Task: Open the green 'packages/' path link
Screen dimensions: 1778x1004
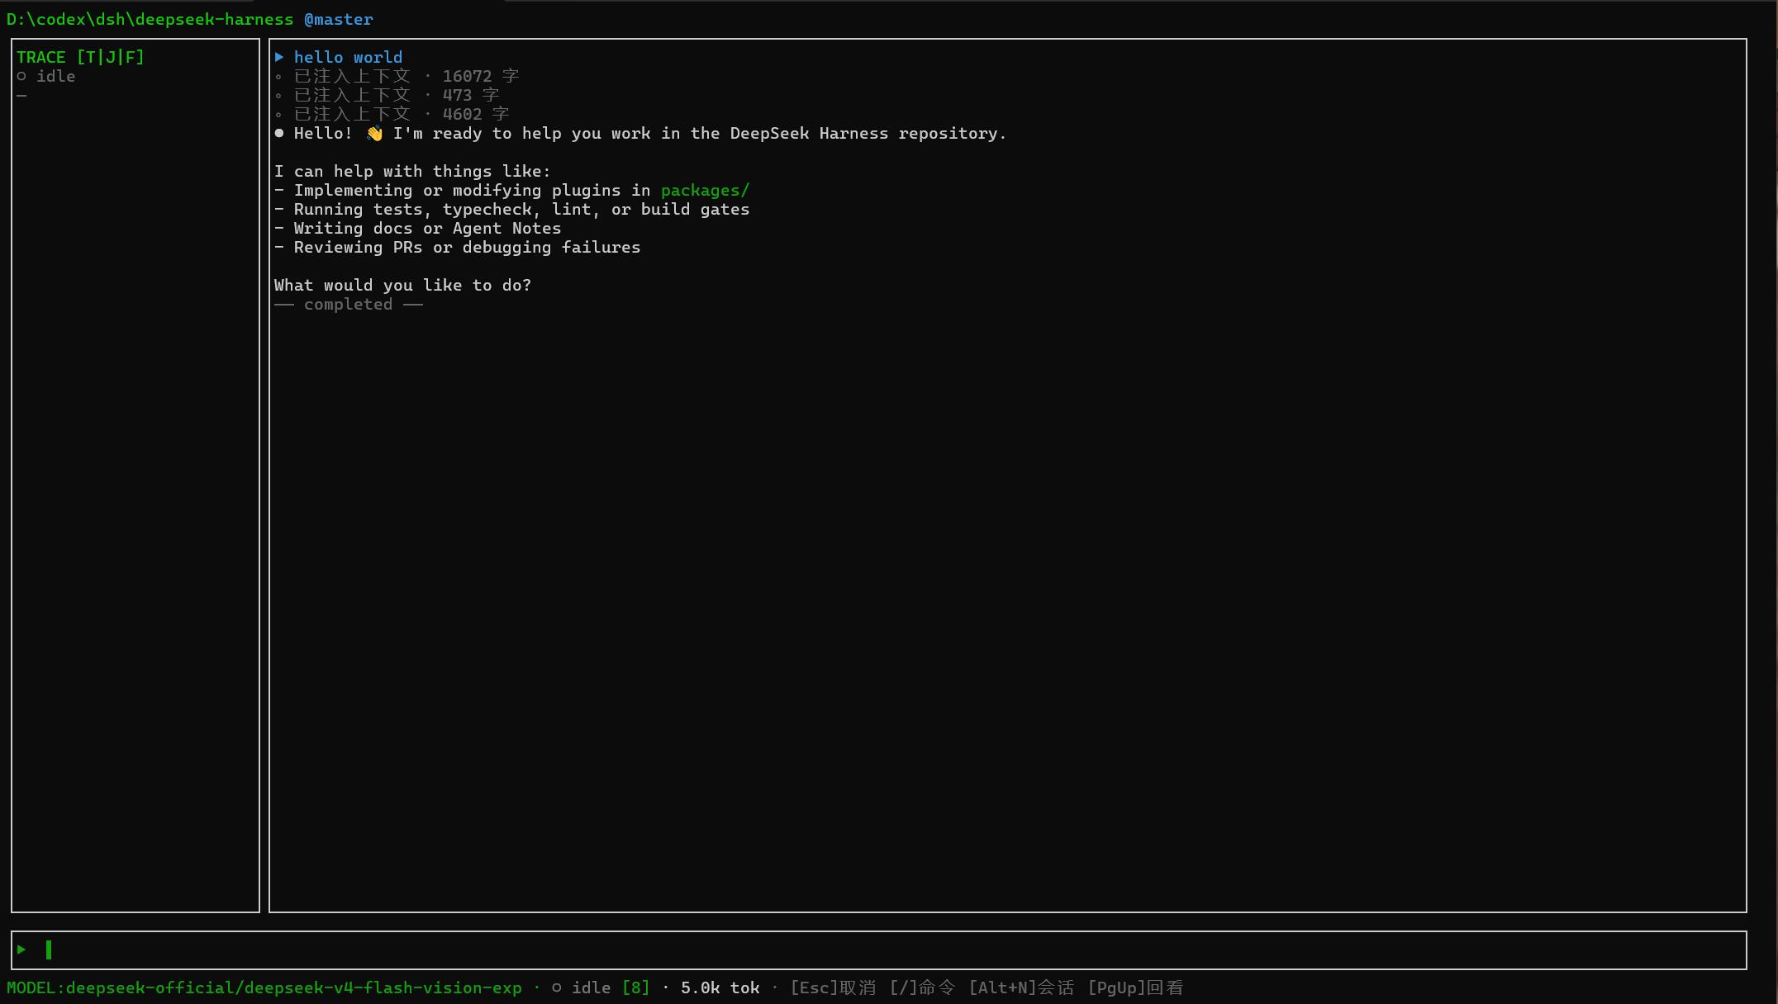Action: [x=705, y=190]
